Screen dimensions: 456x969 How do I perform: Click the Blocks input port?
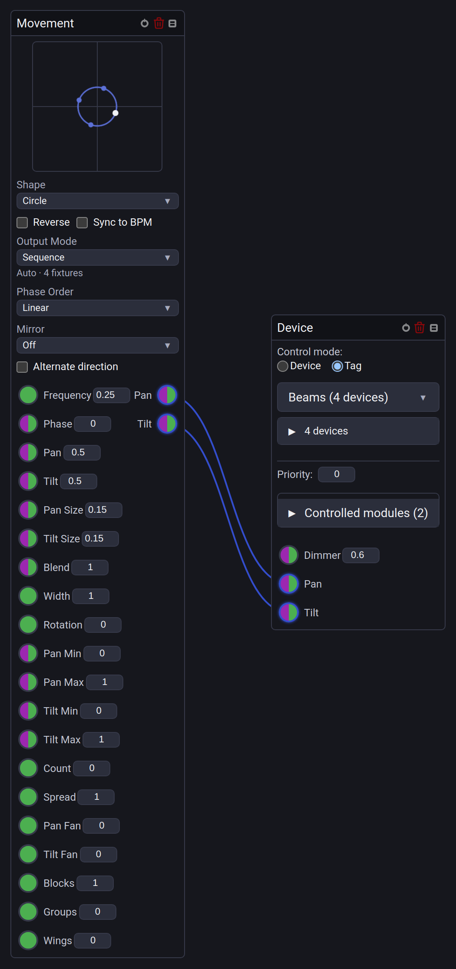click(28, 883)
